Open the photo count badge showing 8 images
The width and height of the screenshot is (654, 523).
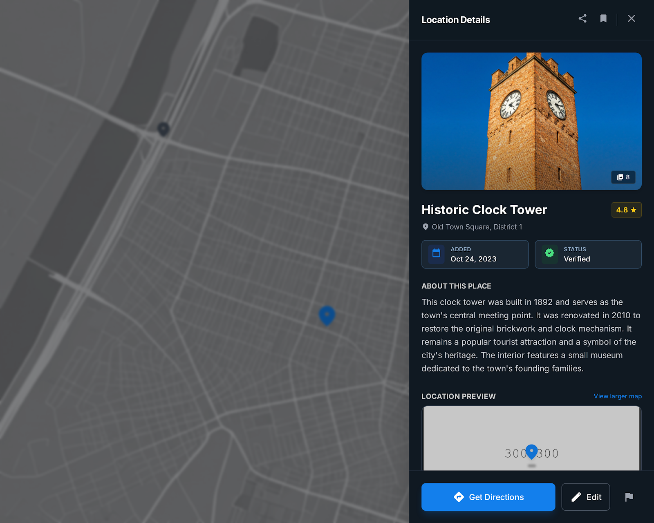tap(623, 177)
